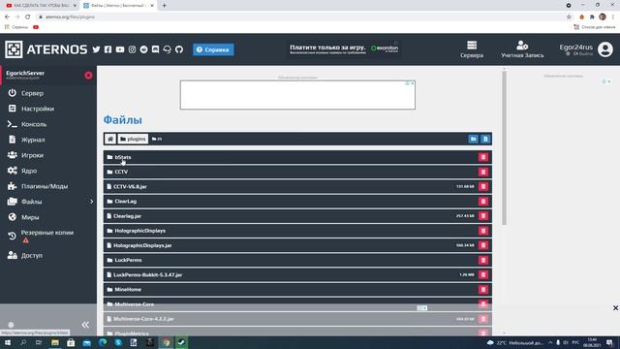Delete the MineHome folder
Viewport: 620px width, 349px height.
coord(483,289)
